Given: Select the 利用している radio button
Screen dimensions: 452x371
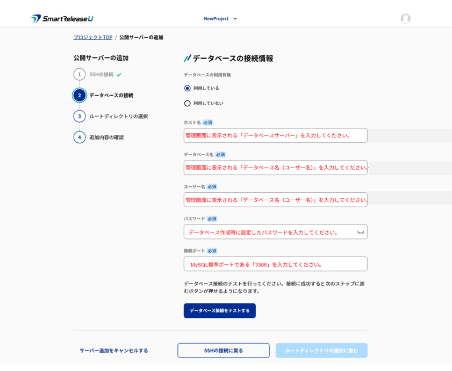Looking at the screenshot, I should click(x=188, y=88).
